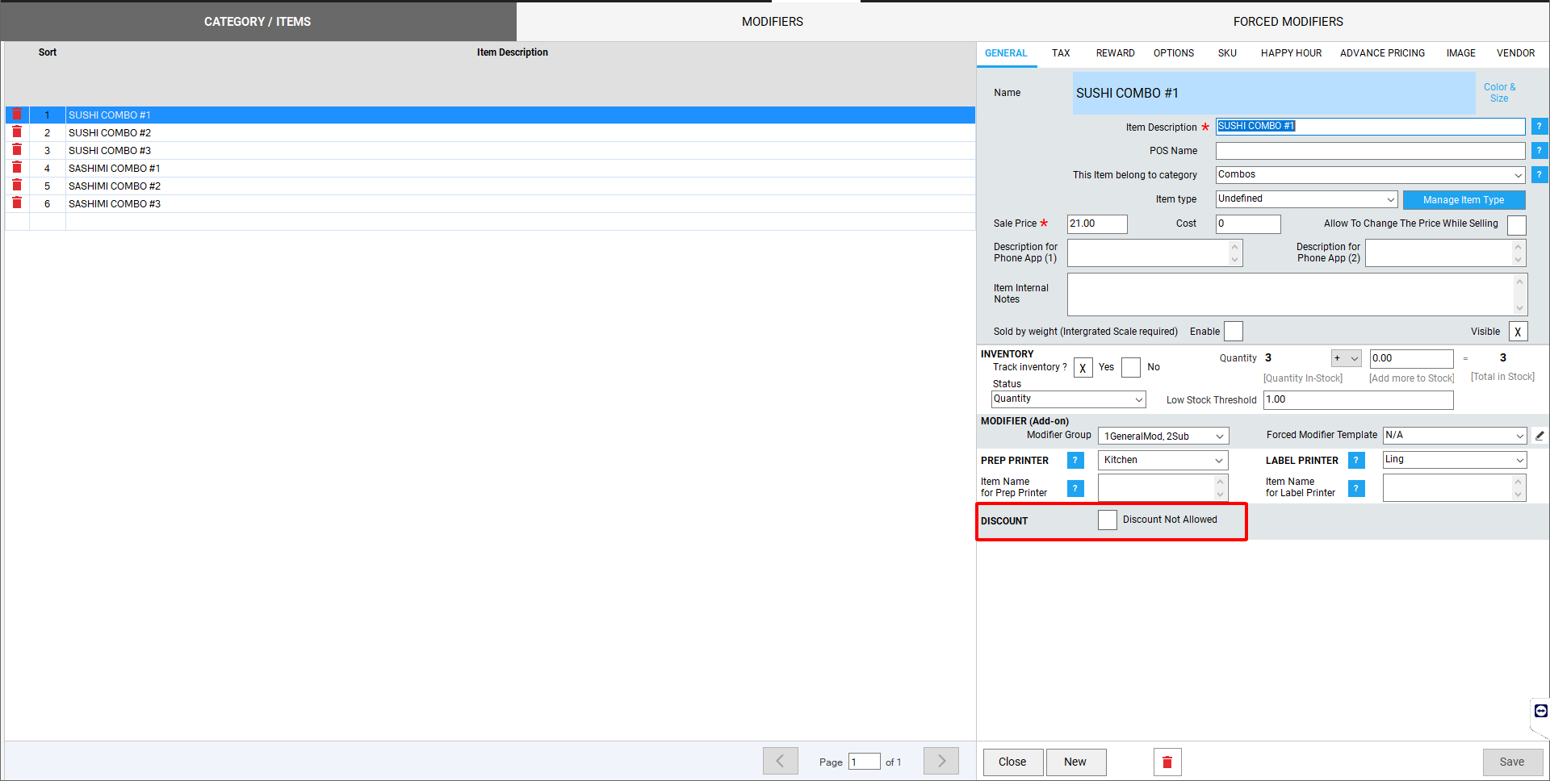Viewport: 1550px width, 781px height.
Task: Toggle the Visible checkbox
Action: coord(1518,332)
